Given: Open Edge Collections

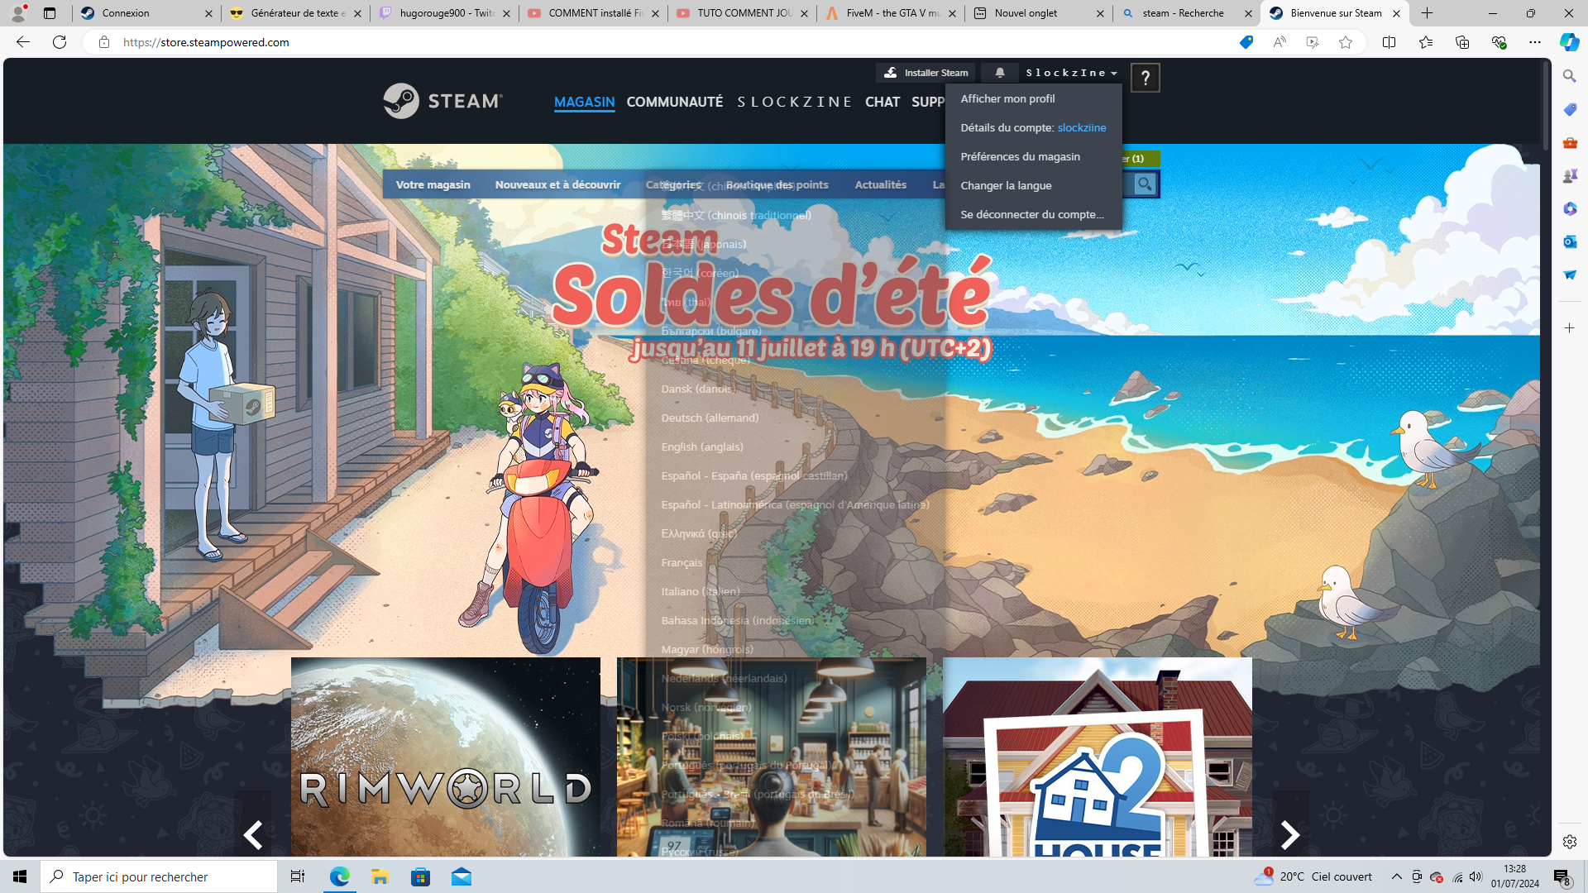Looking at the screenshot, I should pyautogui.click(x=1462, y=42).
